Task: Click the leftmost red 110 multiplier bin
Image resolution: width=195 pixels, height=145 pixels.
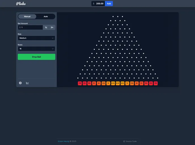Action: pos(80,83)
